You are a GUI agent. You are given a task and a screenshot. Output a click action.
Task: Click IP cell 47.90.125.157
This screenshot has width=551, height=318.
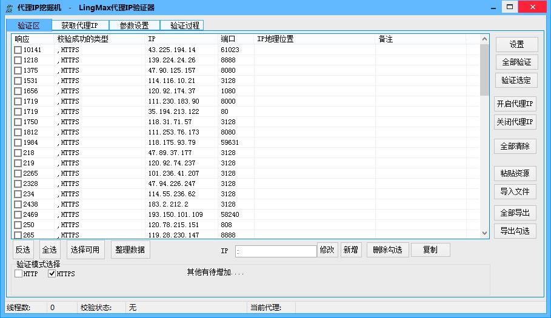172,70
